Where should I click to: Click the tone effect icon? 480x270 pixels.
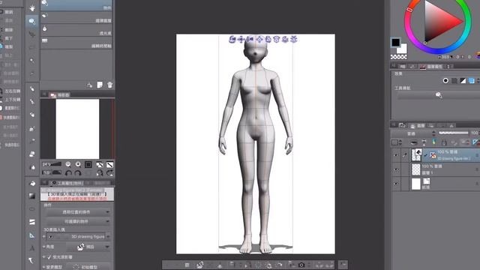(x=454, y=80)
